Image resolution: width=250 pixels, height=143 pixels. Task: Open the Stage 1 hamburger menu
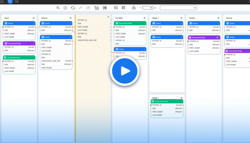pos(181,18)
